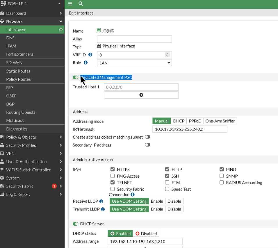The width and height of the screenshot is (278, 248).
Task: Enable the SNMP administrative access checkbox
Action: (222, 176)
